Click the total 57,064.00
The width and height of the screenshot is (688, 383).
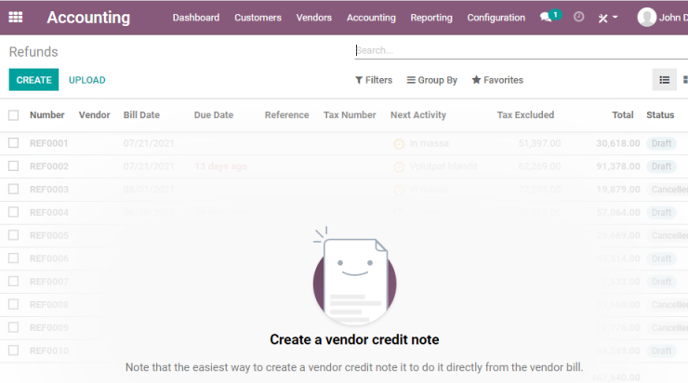[617, 212]
